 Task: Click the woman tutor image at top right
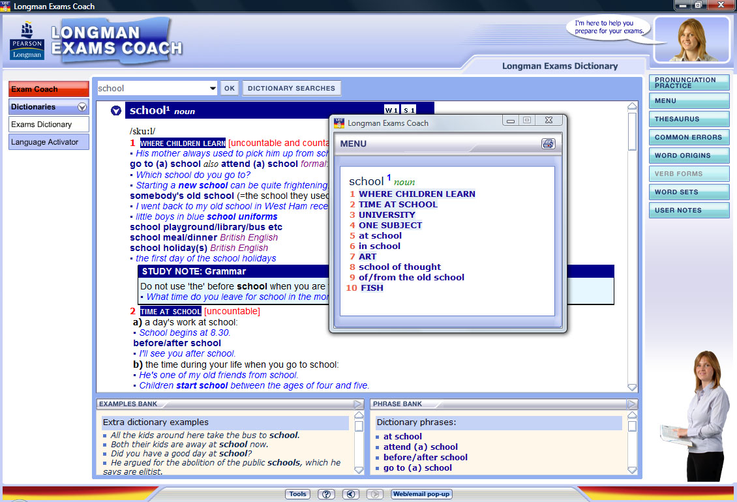click(x=691, y=39)
